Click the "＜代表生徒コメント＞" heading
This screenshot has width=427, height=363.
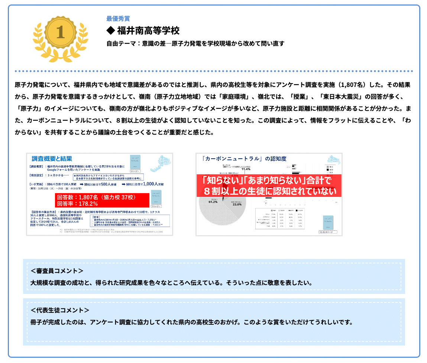point(60,310)
